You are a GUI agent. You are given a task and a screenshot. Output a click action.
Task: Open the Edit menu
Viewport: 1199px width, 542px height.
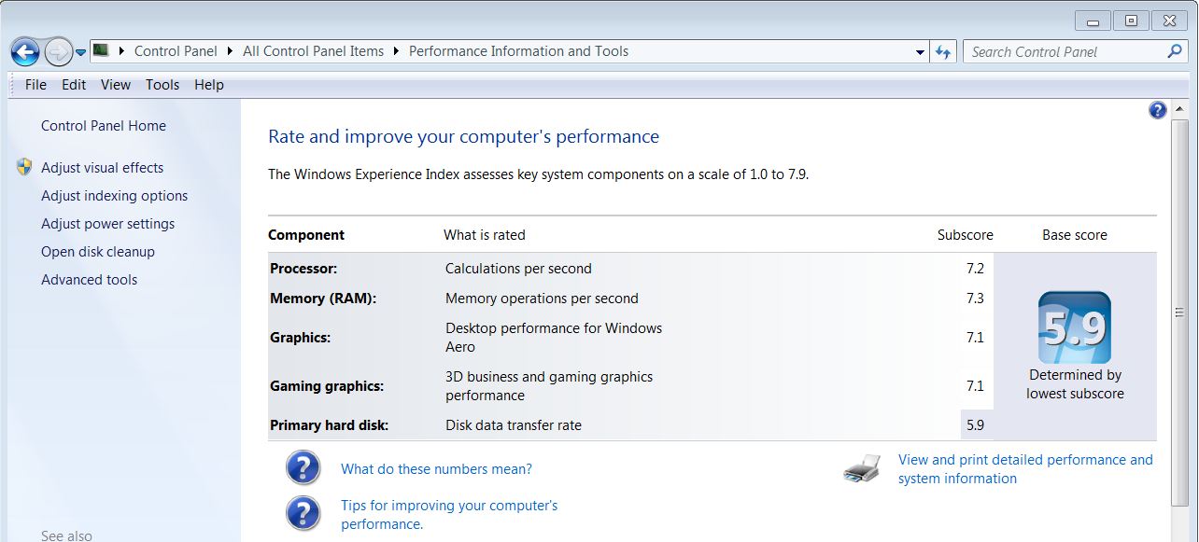(74, 85)
